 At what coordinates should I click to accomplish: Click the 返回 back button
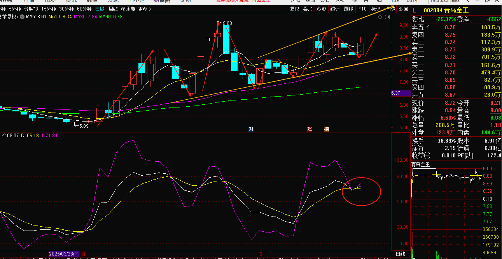(x=403, y=9)
